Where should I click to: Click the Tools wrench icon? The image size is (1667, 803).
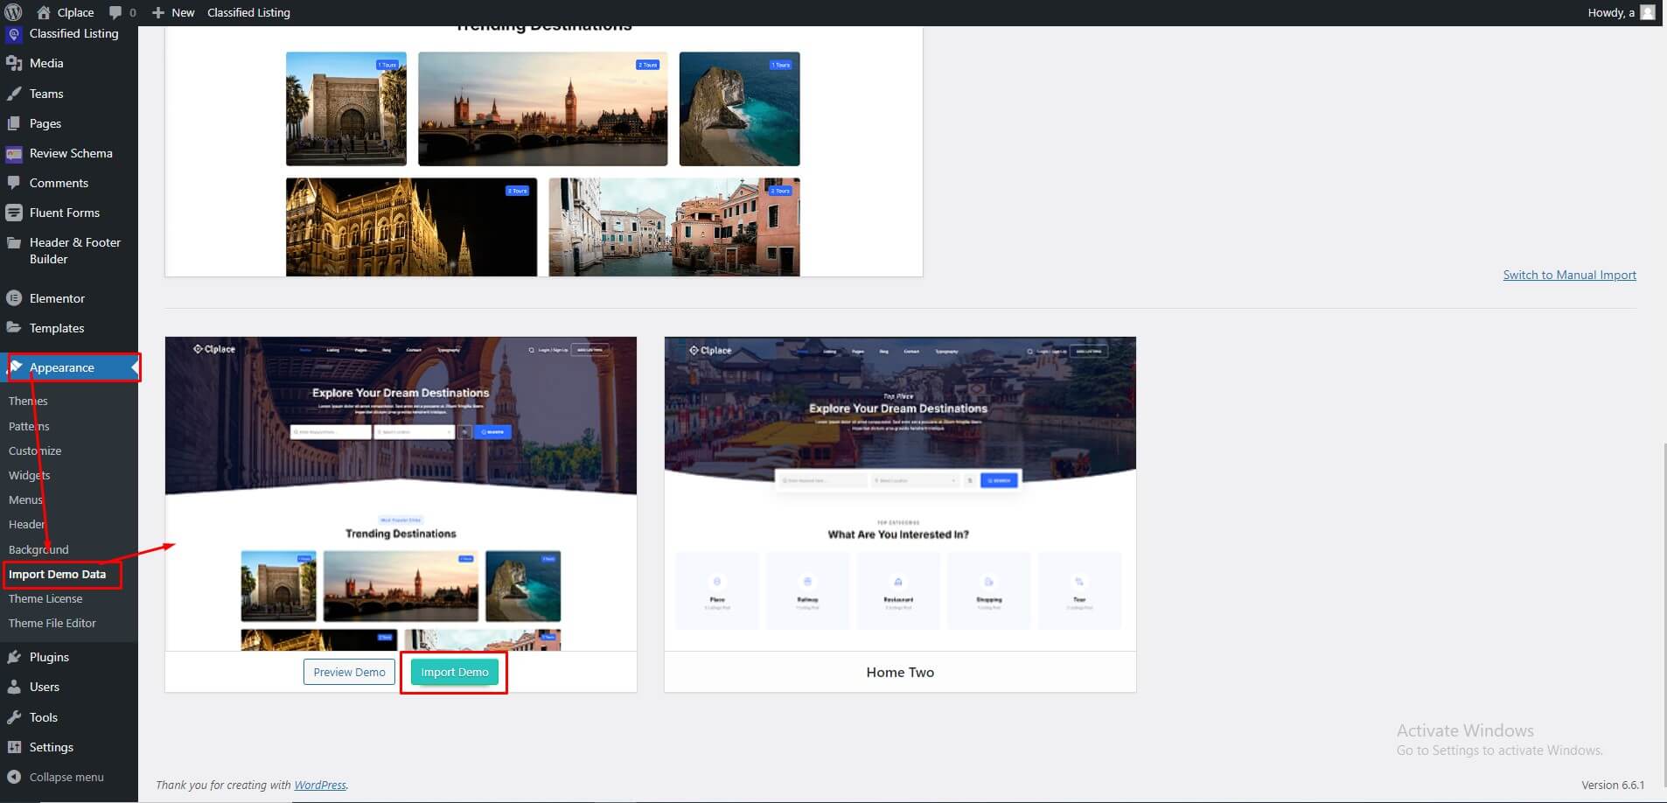point(13,717)
